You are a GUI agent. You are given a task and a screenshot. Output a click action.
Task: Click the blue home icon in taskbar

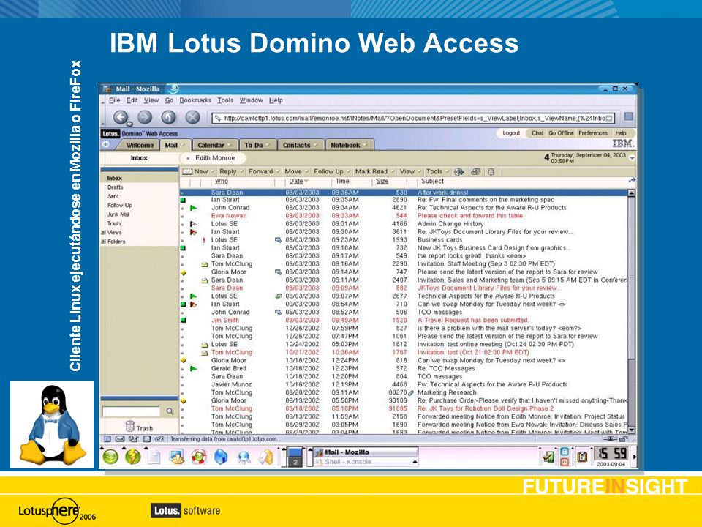[221, 457]
